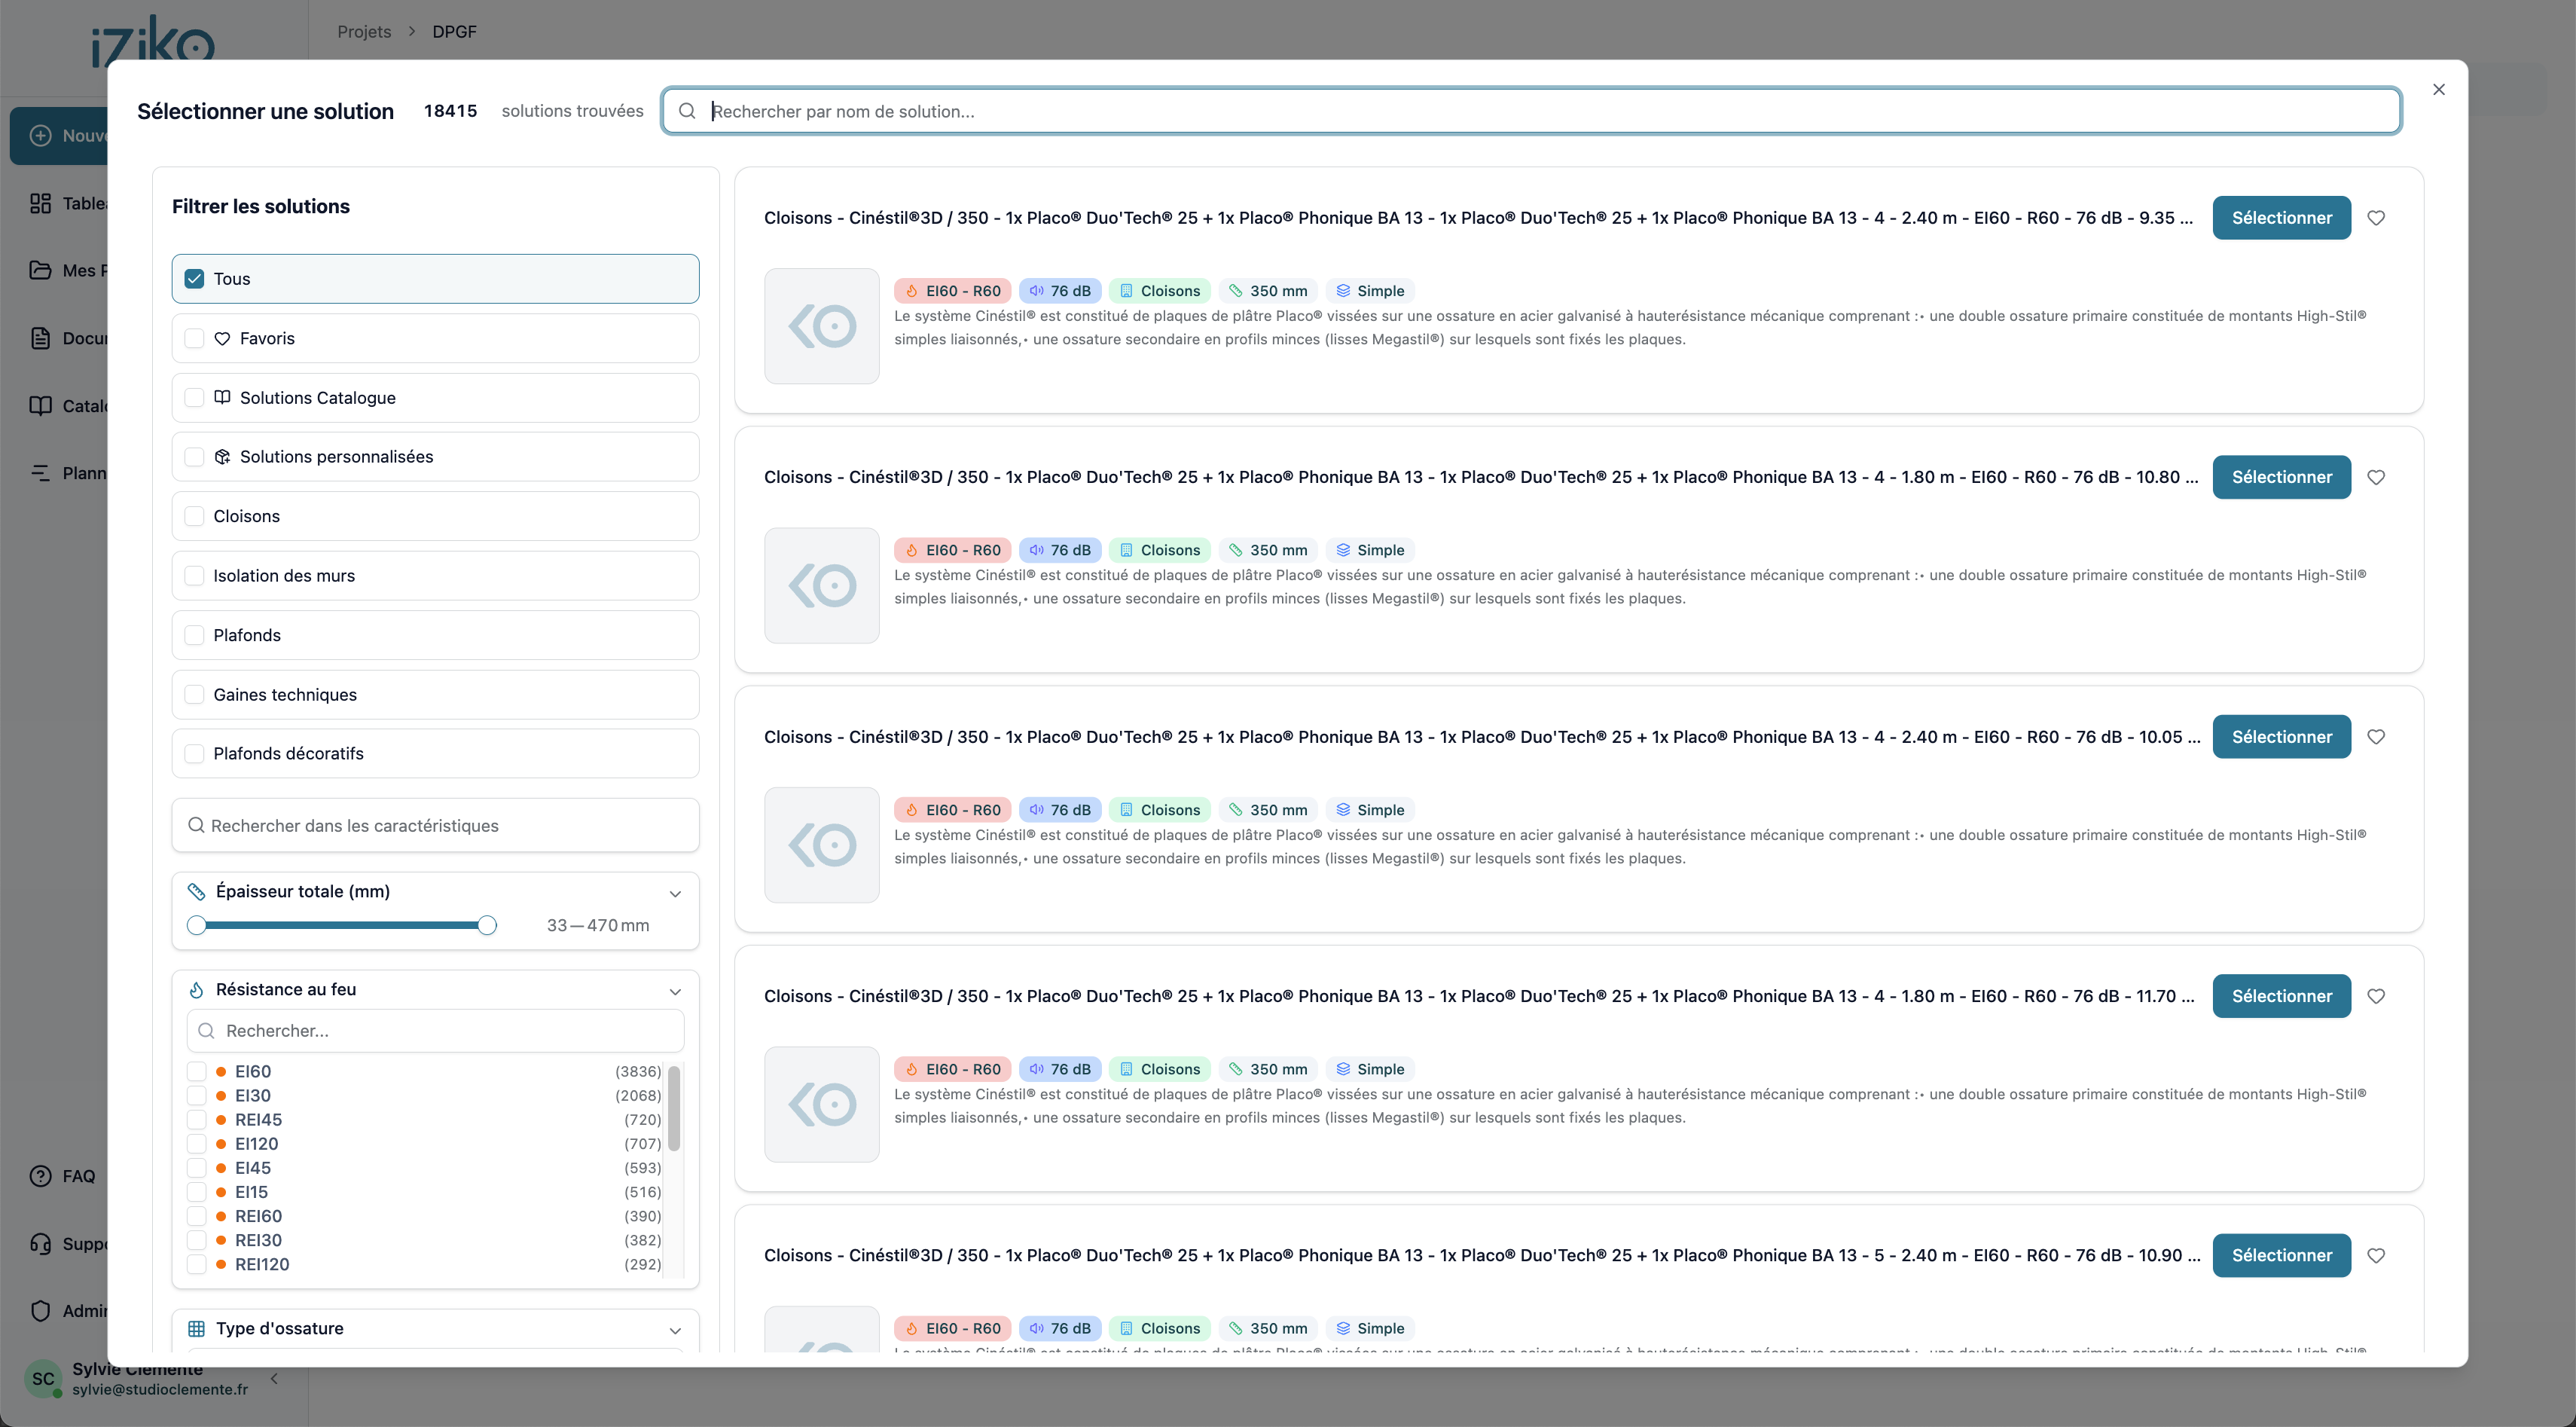Check the Plafonds filter

click(x=194, y=635)
